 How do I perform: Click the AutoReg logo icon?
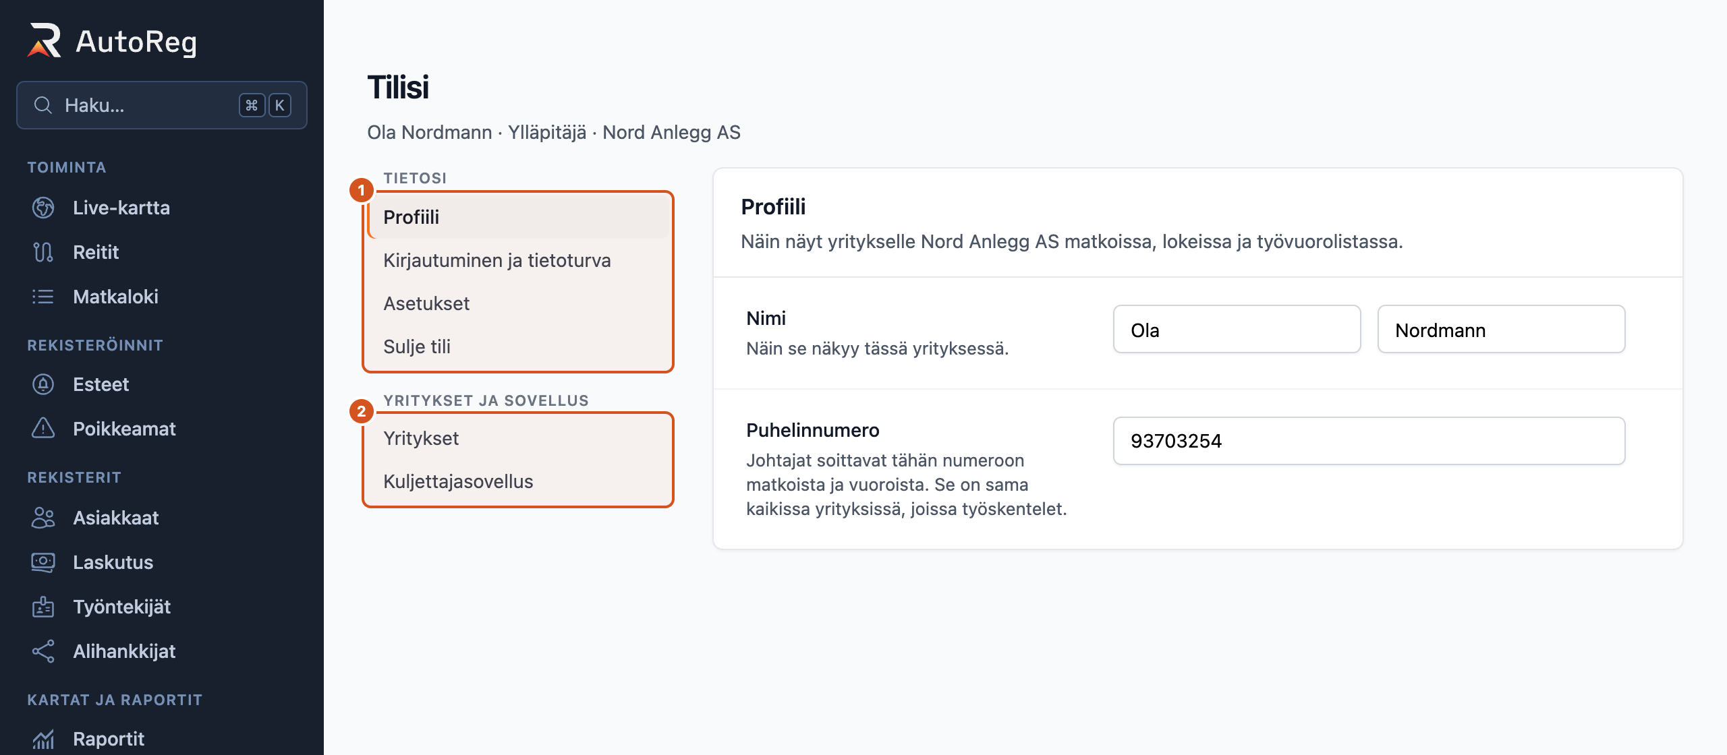[x=45, y=40]
